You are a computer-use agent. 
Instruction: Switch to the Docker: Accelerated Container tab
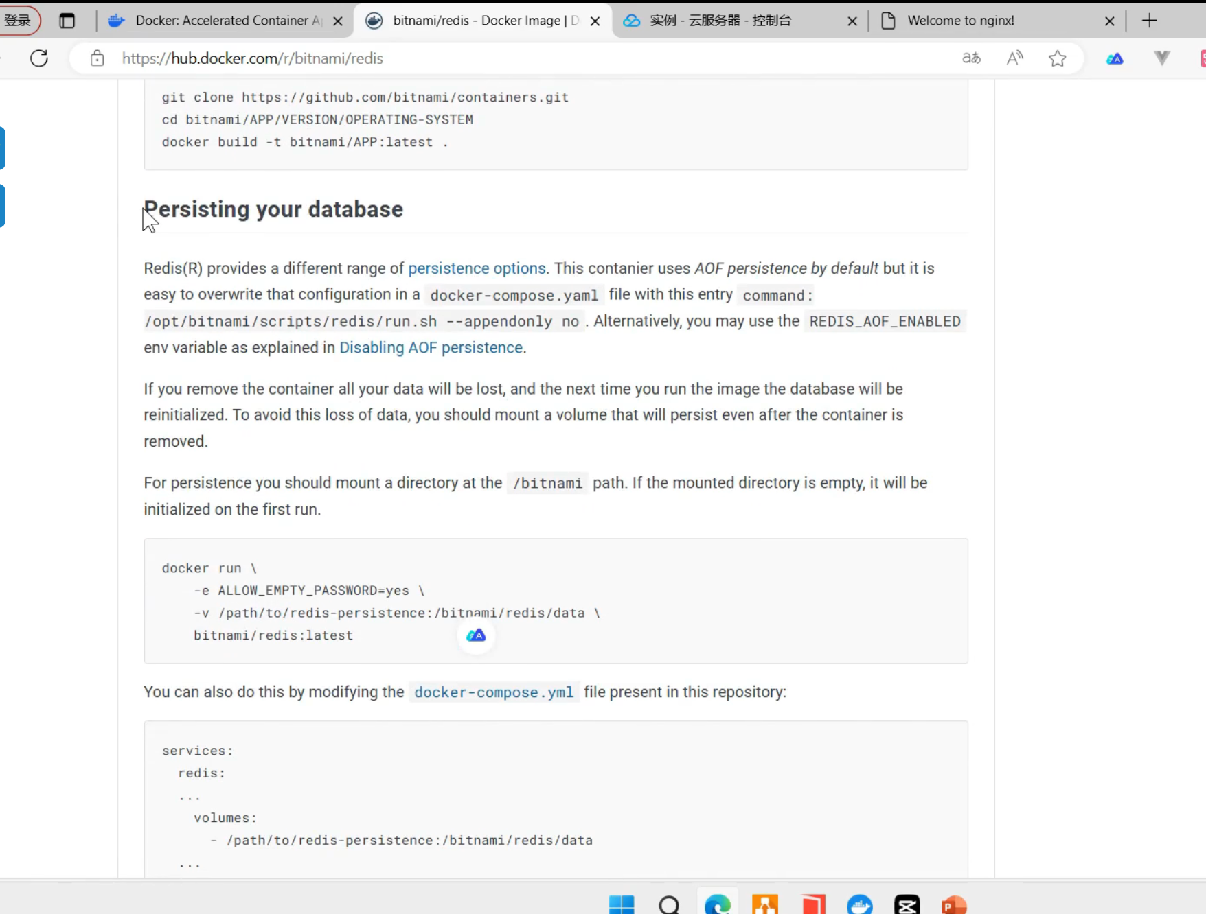pos(225,21)
